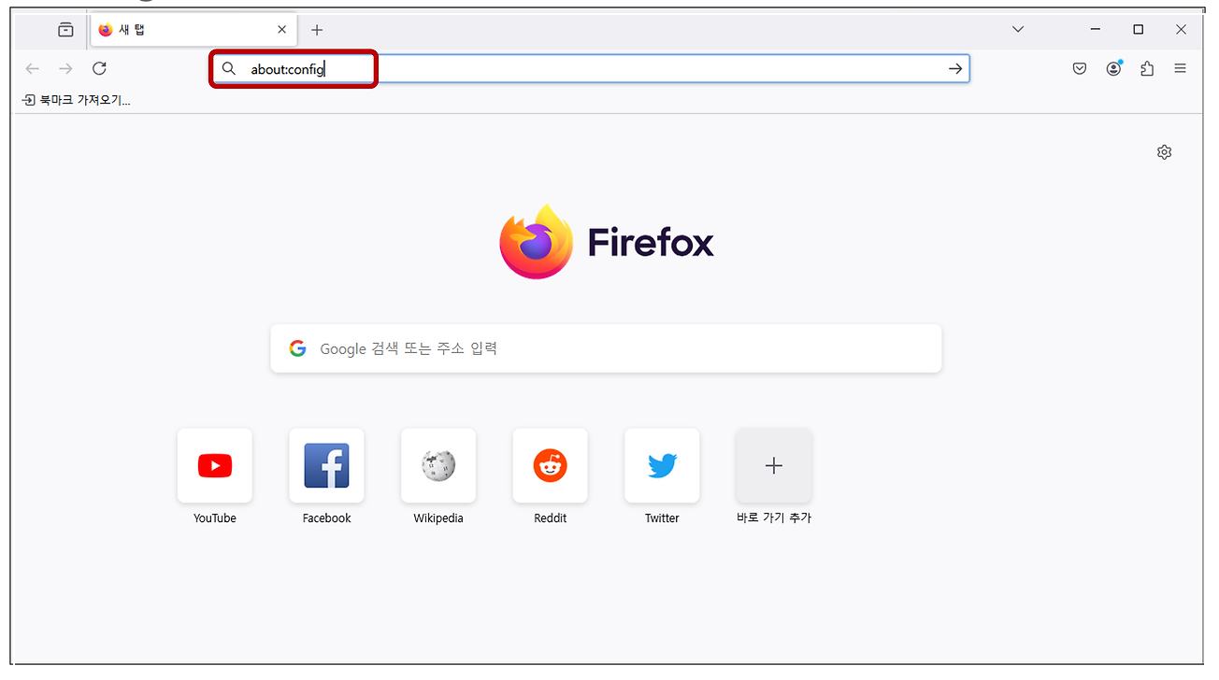This screenshot has width=1219, height=680.
Task: Open the hamburger application menu
Action: pos(1181,68)
